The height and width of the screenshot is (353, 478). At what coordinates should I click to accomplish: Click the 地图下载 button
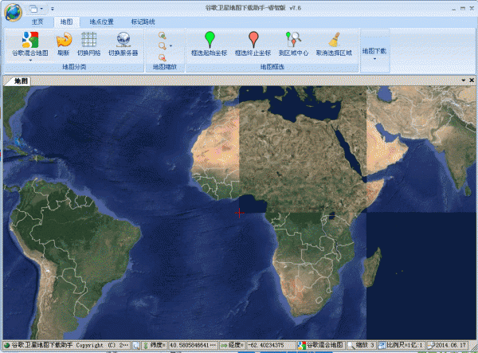(x=374, y=51)
